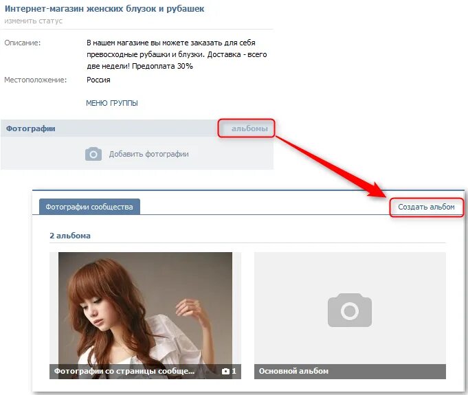Click the Фотографии со страницы сообще... album title
The width and height of the screenshot is (468, 395).
(124, 371)
